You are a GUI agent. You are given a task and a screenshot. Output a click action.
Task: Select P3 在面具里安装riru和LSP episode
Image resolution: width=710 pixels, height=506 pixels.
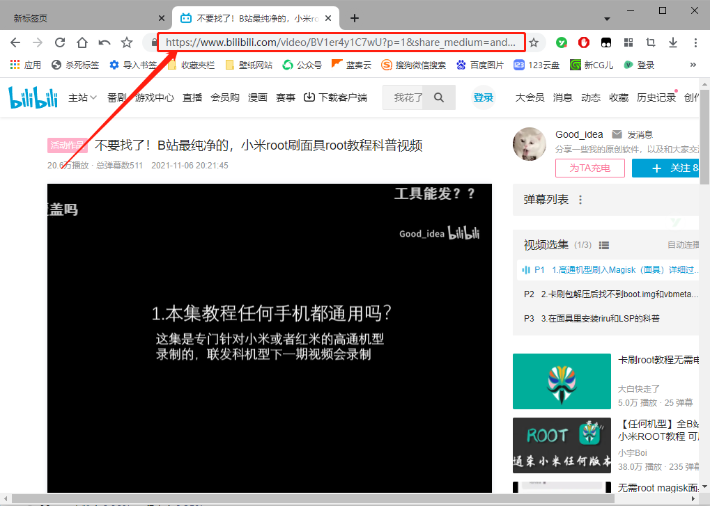pos(608,319)
